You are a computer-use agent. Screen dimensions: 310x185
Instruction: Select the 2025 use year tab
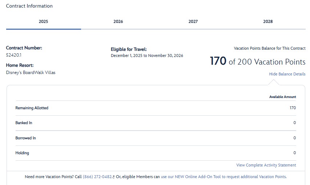(44, 22)
